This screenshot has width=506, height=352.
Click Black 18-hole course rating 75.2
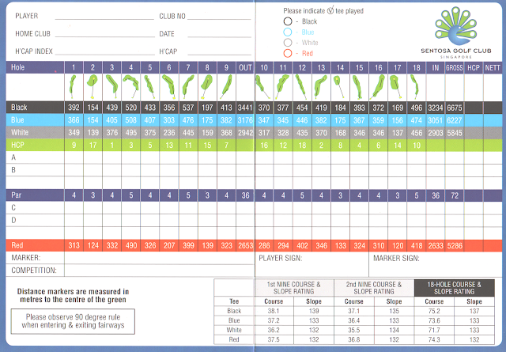(434, 311)
